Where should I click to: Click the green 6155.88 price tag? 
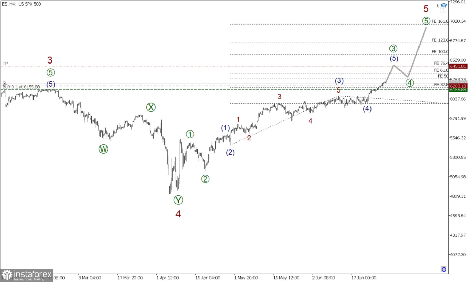pos(458,90)
